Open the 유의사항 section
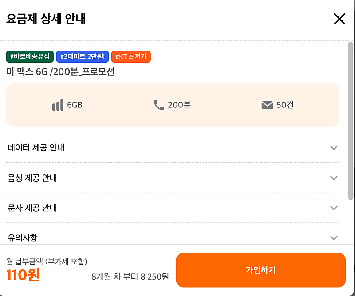This screenshot has width=355, height=296. (x=23, y=238)
